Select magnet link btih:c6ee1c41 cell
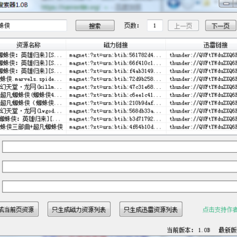Image resolution: width=237 pixels, height=237 pixels. (116, 95)
